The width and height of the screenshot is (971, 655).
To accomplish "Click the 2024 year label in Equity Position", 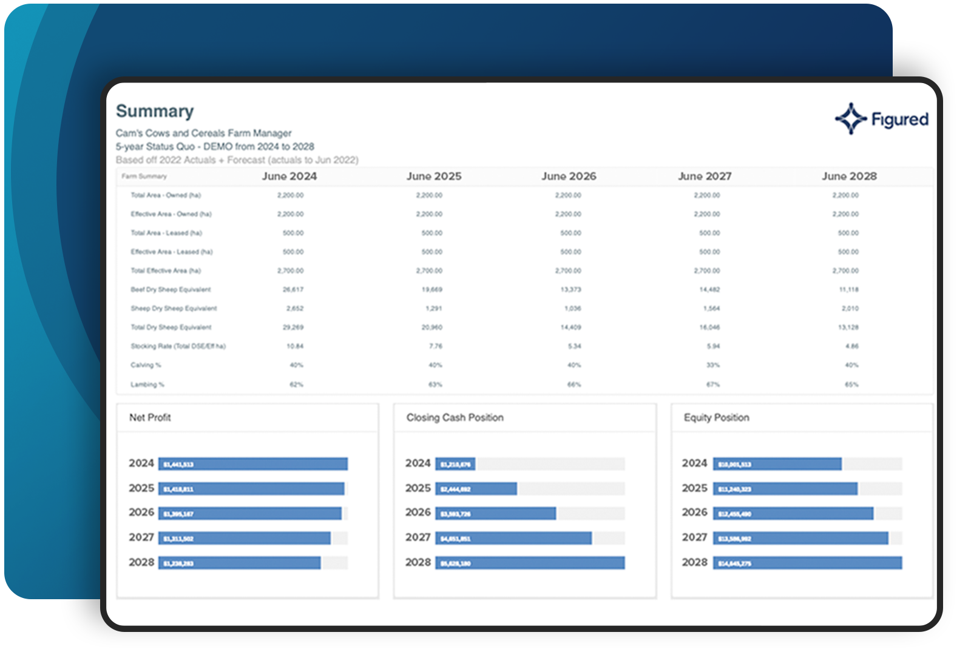I will pyautogui.click(x=695, y=463).
